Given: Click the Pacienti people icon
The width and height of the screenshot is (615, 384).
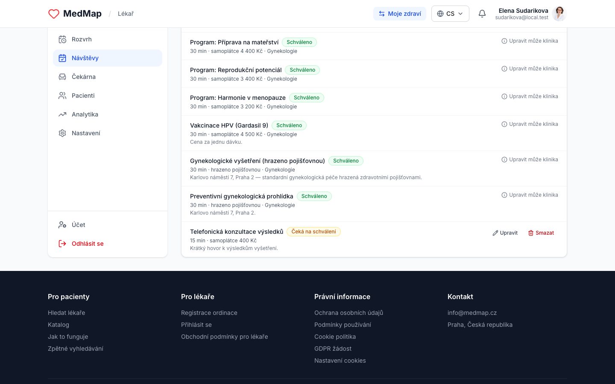Looking at the screenshot, I should click(62, 96).
